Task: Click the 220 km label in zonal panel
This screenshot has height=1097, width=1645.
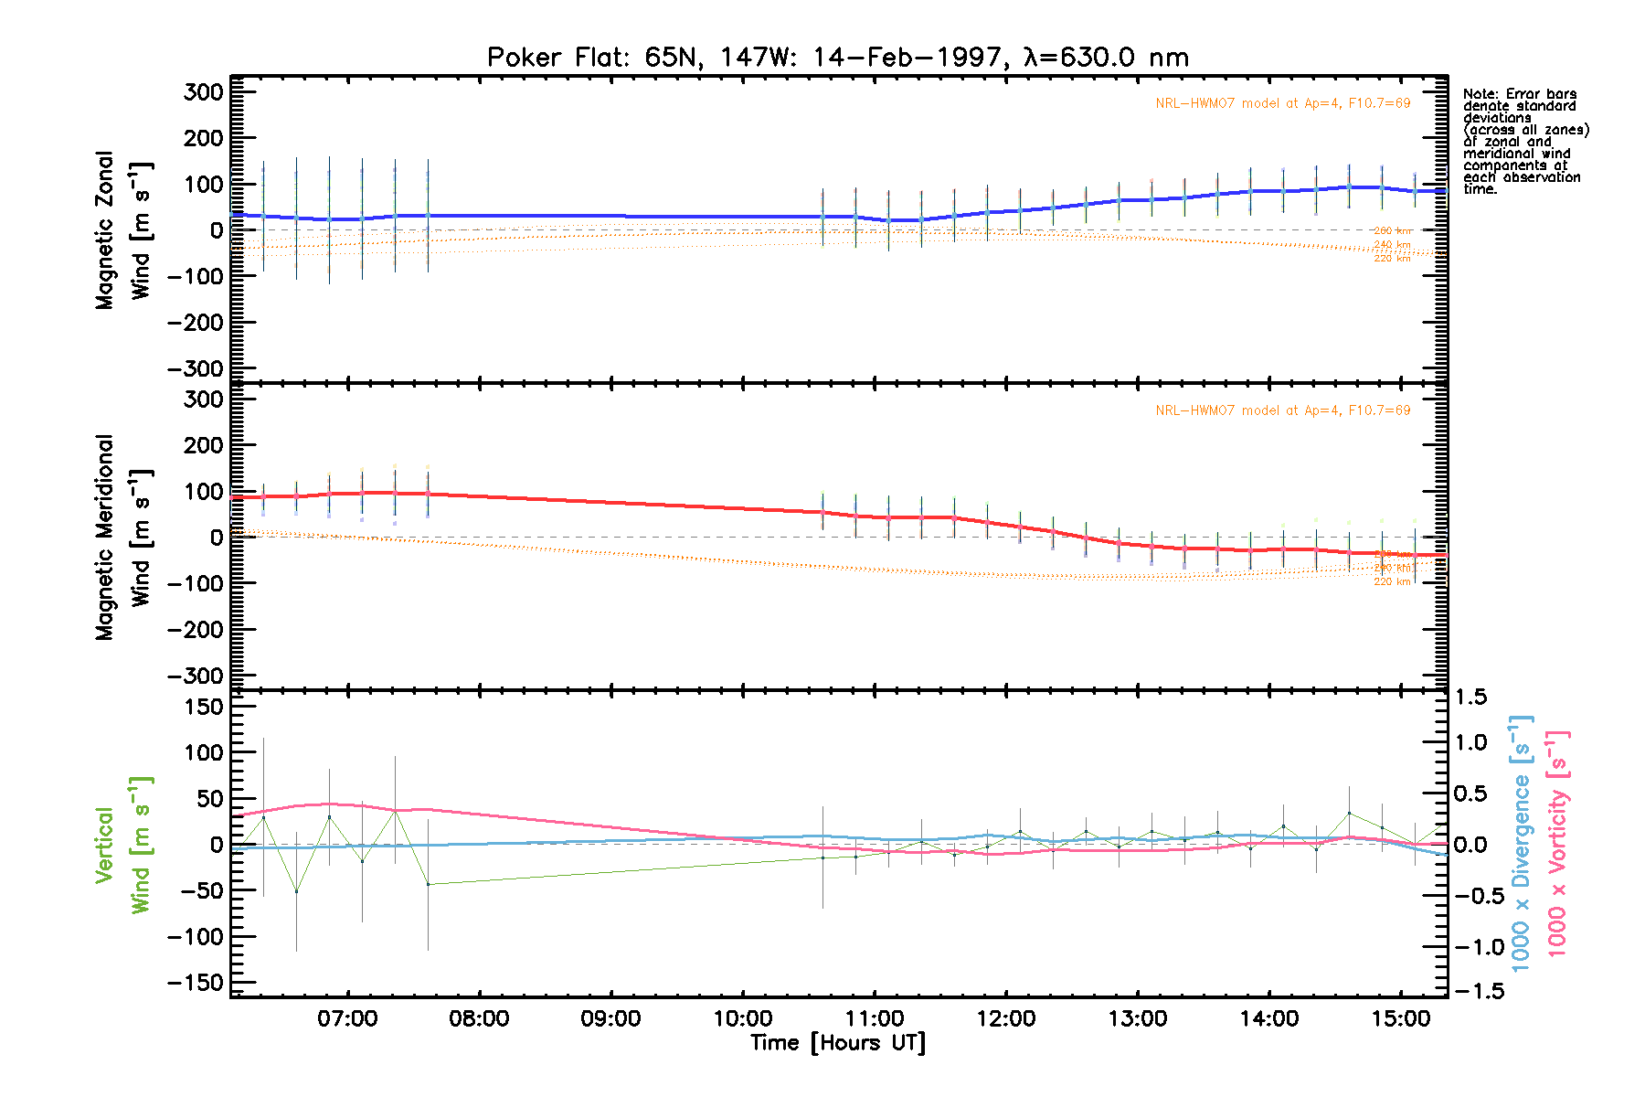Action: [x=1392, y=259]
